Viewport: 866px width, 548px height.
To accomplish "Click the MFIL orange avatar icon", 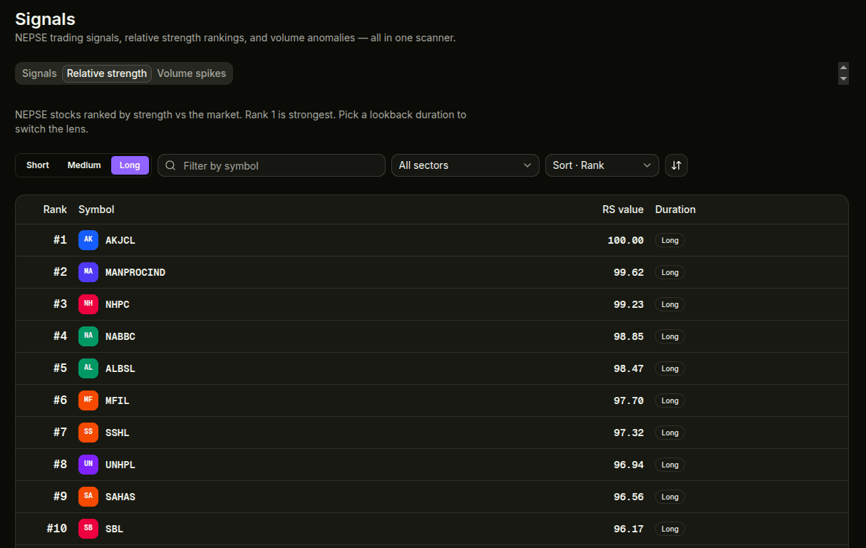I will 88,400.
